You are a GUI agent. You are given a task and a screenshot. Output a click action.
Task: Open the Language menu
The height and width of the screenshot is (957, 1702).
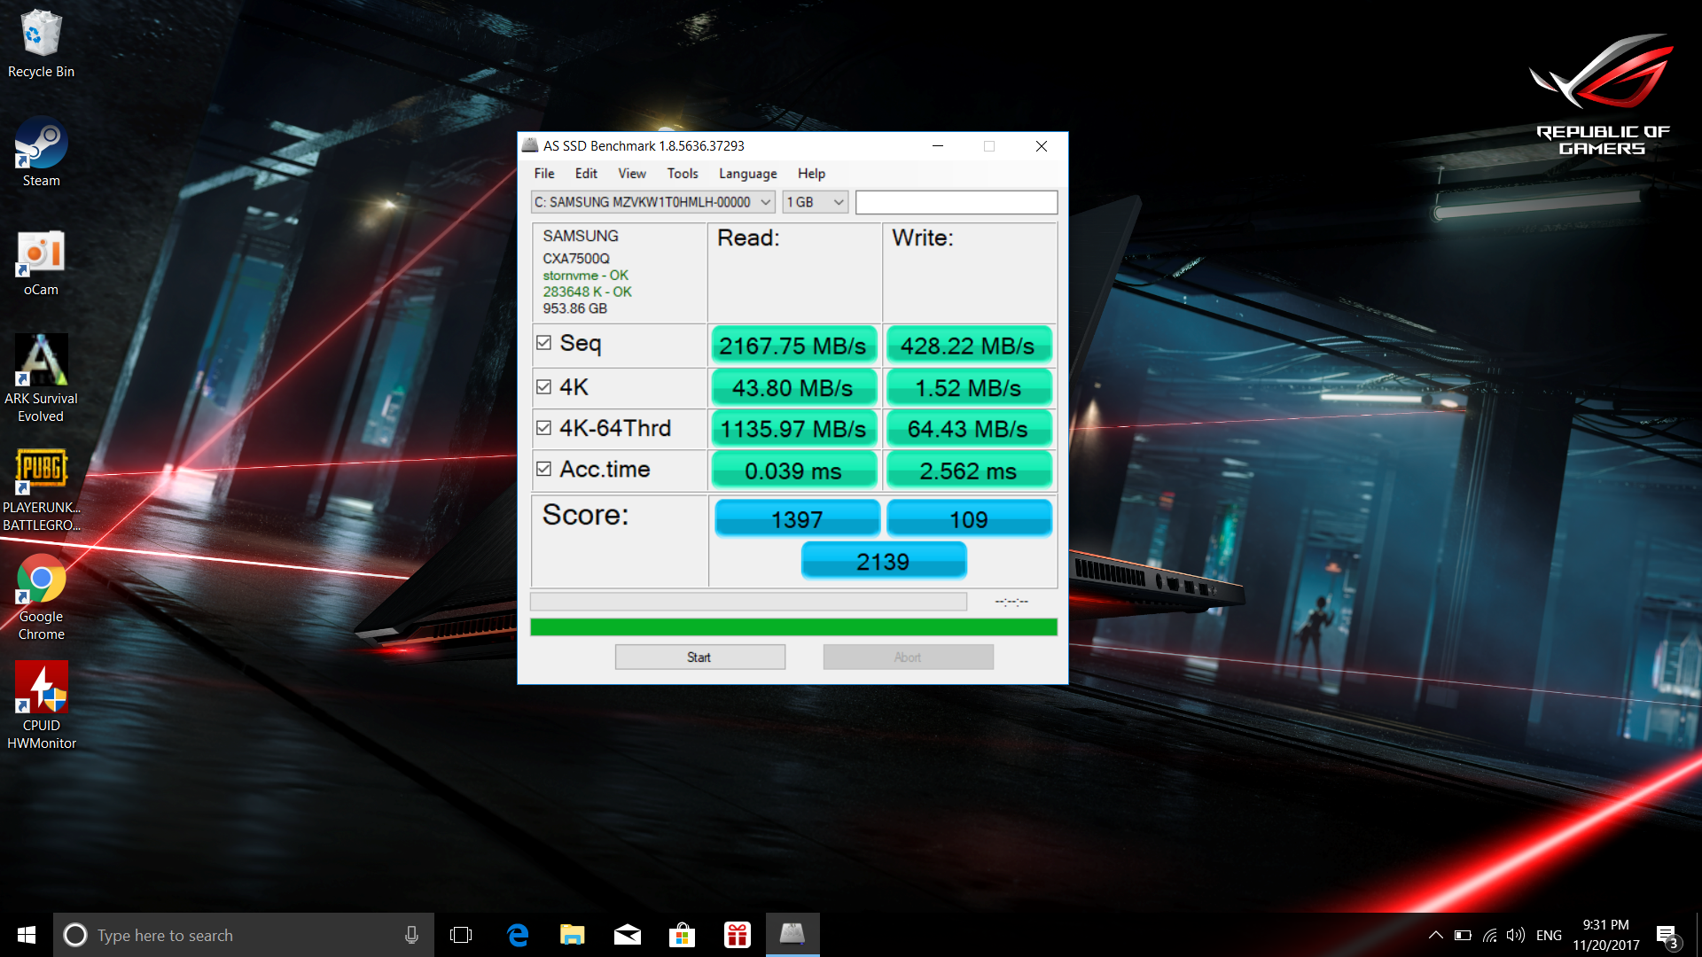click(x=747, y=174)
